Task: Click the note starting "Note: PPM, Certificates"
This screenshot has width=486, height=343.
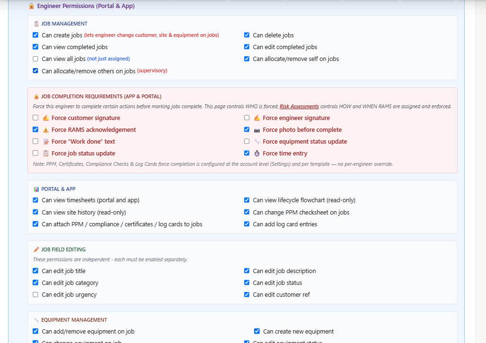Action: (212, 164)
